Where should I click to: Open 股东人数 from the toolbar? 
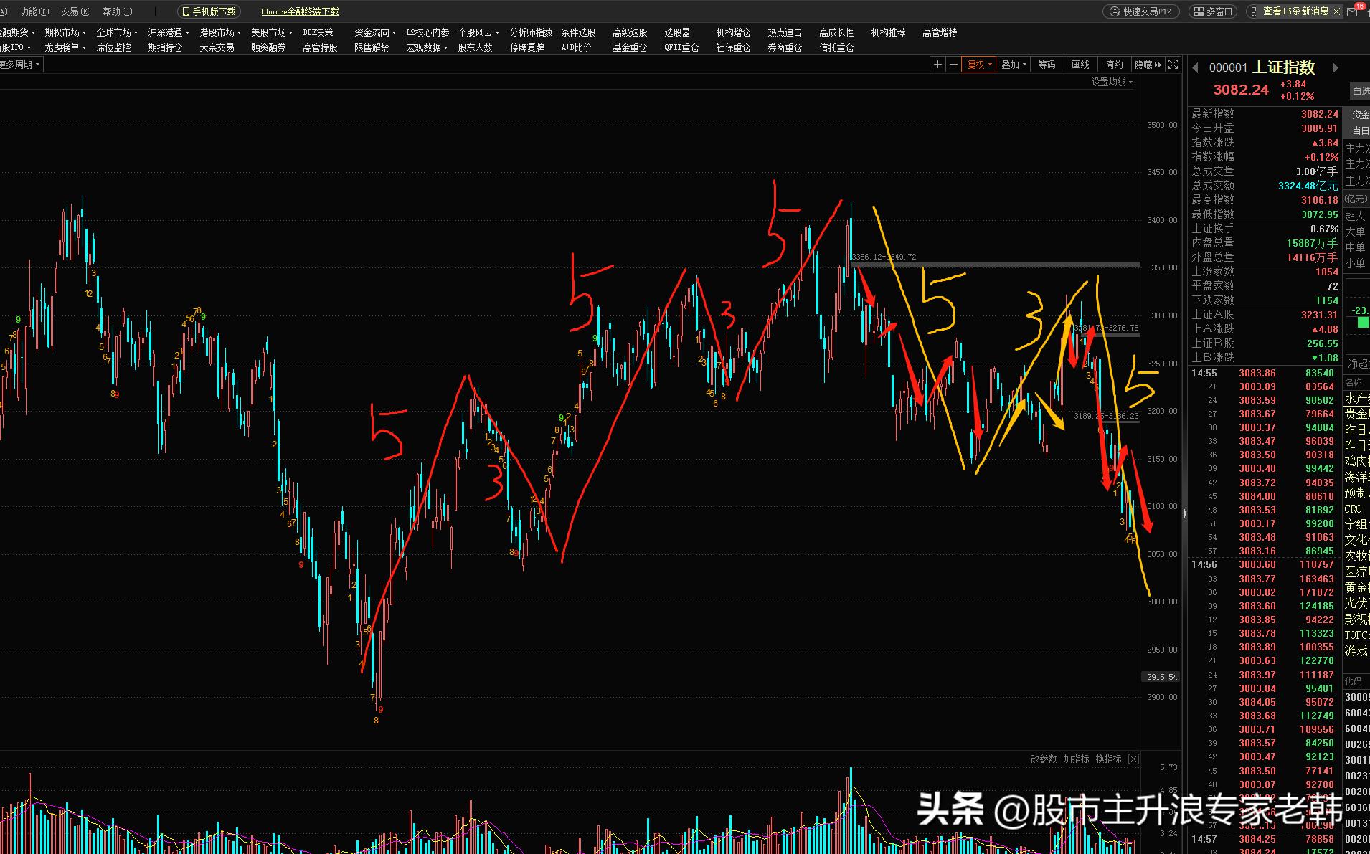[475, 47]
